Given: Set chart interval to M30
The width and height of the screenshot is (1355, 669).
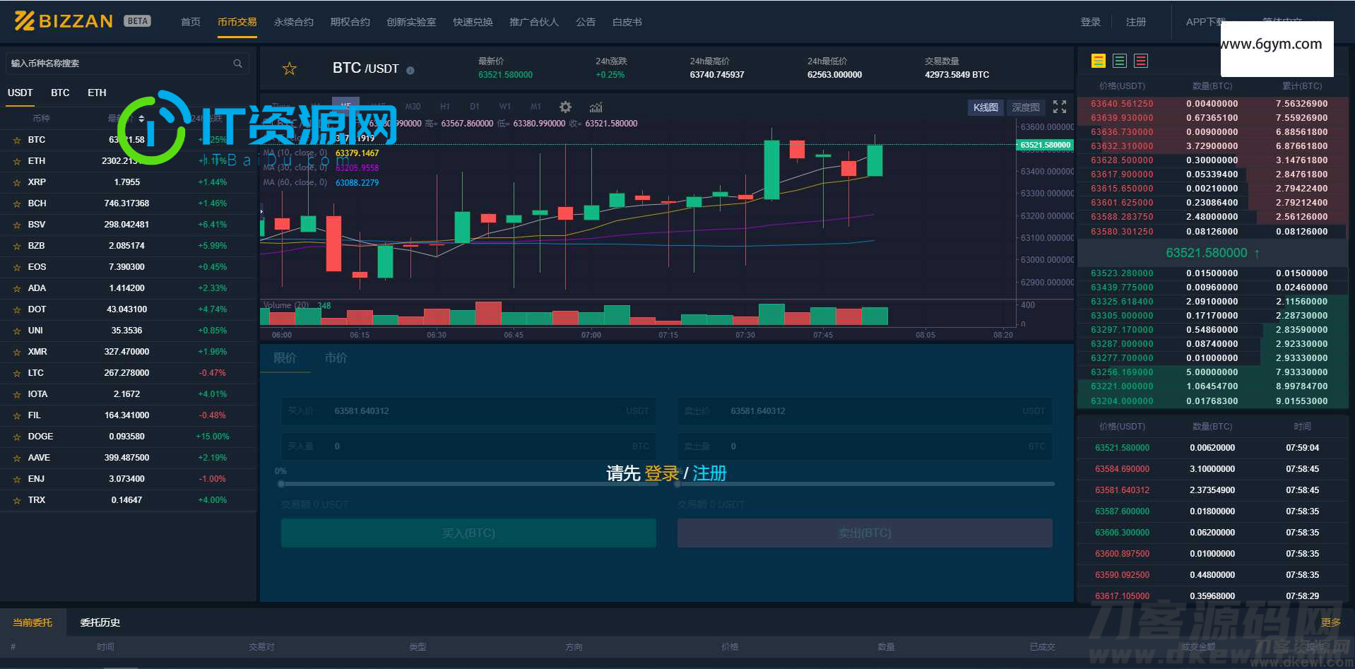Looking at the screenshot, I should click(x=413, y=107).
